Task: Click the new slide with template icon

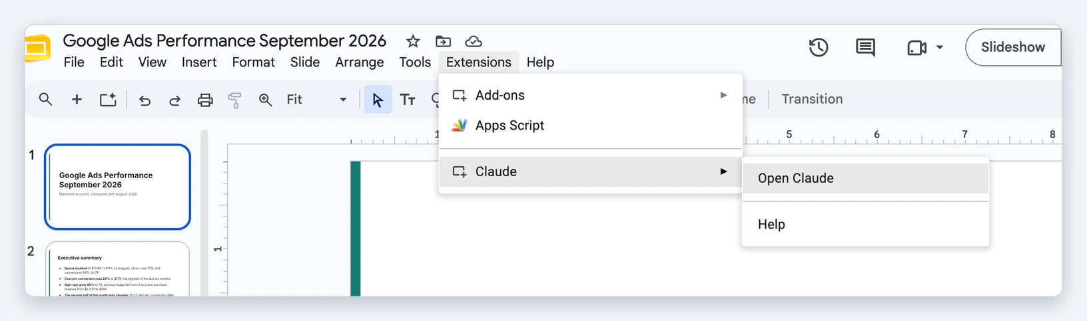Action: pyautogui.click(x=108, y=100)
